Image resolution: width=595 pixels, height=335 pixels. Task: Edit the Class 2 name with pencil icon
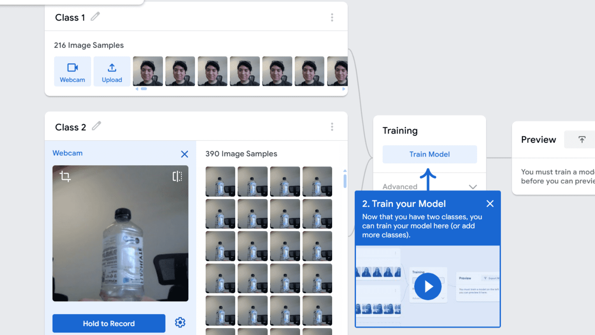tap(96, 126)
